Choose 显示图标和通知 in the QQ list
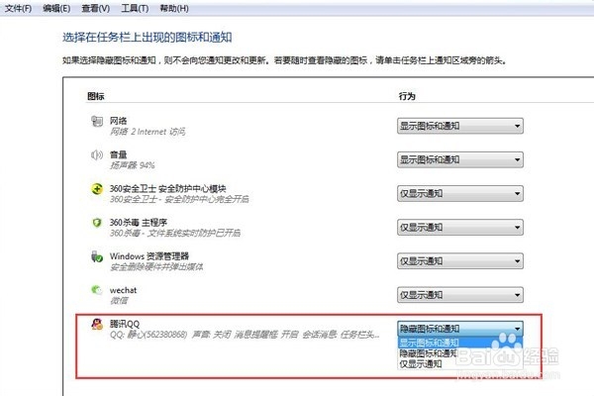The width and height of the screenshot is (594, 396). point(460,343)
